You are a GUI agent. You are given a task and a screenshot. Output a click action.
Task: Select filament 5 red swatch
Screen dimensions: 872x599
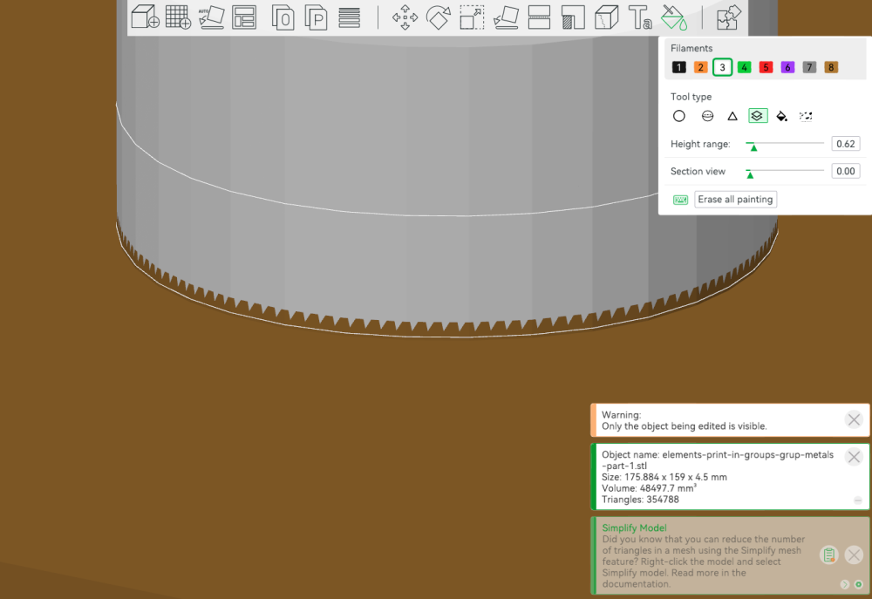(x=766, y=67)
